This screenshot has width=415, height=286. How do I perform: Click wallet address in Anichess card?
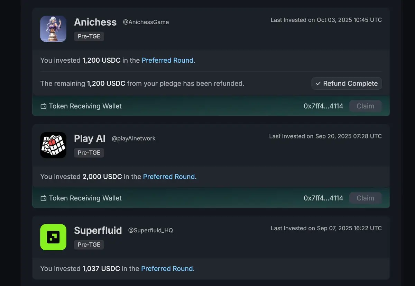point(323,106)
